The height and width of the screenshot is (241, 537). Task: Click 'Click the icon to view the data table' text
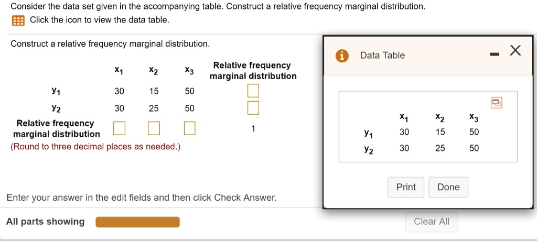100,20
